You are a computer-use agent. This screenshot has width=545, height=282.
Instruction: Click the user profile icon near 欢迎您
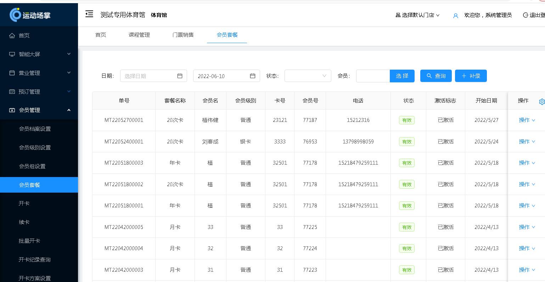[455, 15]
